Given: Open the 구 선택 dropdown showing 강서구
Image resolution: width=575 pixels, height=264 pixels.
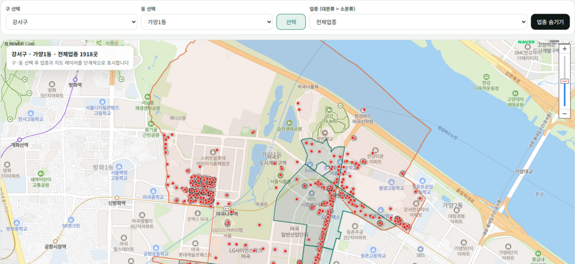Looking at the screenshot, I should [71, 22].
